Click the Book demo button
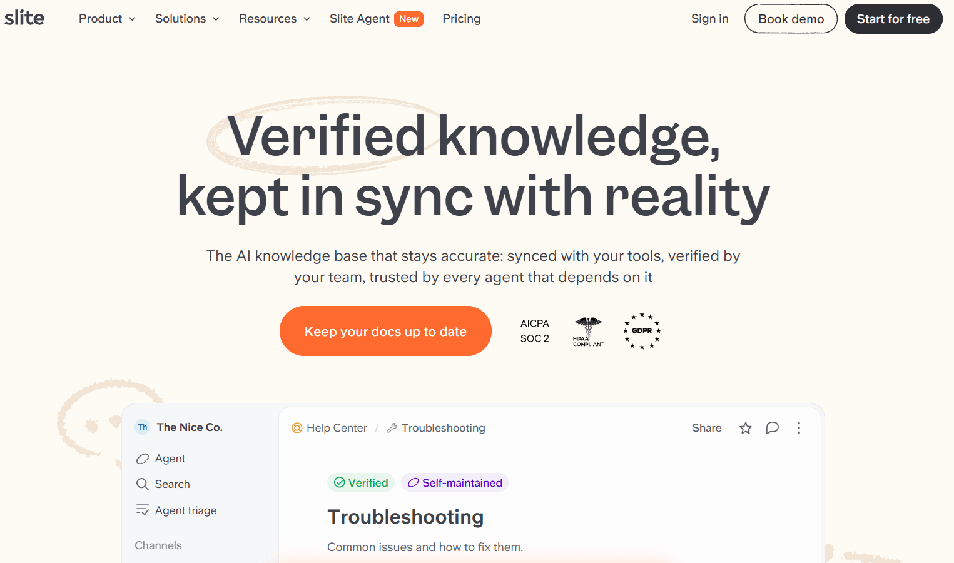Viewport: 954px width, 563px height. [x=791, y=19]
